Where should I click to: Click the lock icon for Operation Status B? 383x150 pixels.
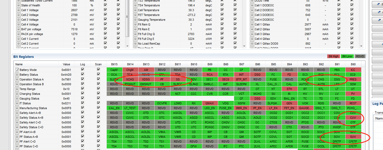pos(17,84)
